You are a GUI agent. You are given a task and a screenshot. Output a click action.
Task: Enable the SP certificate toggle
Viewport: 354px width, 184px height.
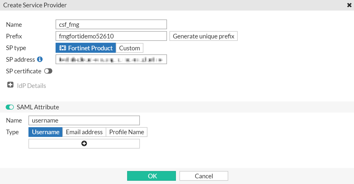pyautogui.click(x=48, y=71)
